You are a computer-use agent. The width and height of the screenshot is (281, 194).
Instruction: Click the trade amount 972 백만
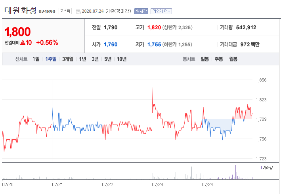250,44
